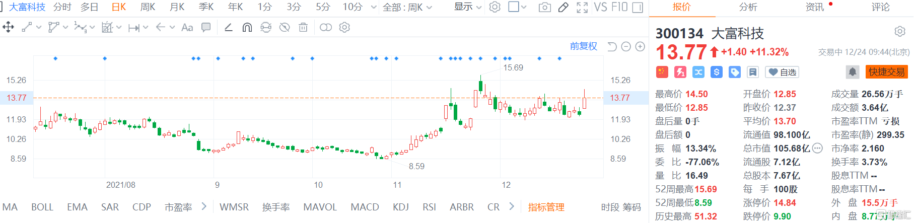Hide all drawings with eye-slash icon
914x223 pixels.
(x=285, y=27)
